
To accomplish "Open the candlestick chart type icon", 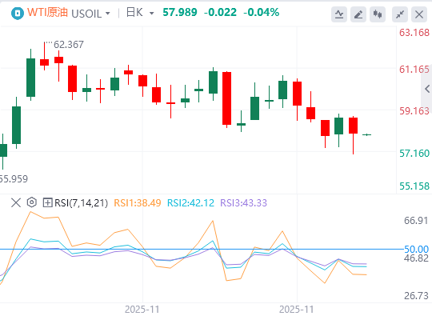I will 378,14.
